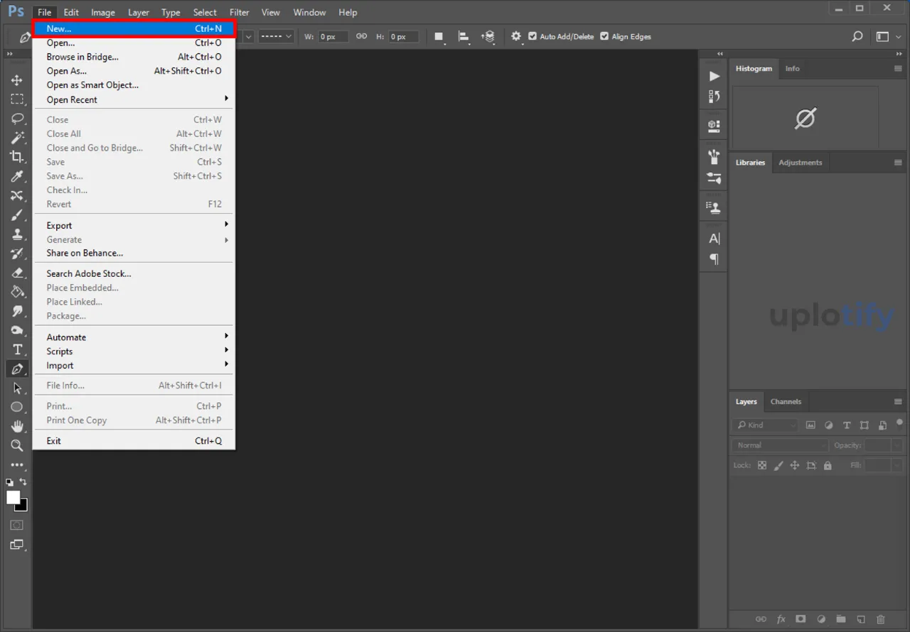The width and height of the screenshot is (910, 632).
Task: Select the Eyedropper tool
Action: [17, 176]
